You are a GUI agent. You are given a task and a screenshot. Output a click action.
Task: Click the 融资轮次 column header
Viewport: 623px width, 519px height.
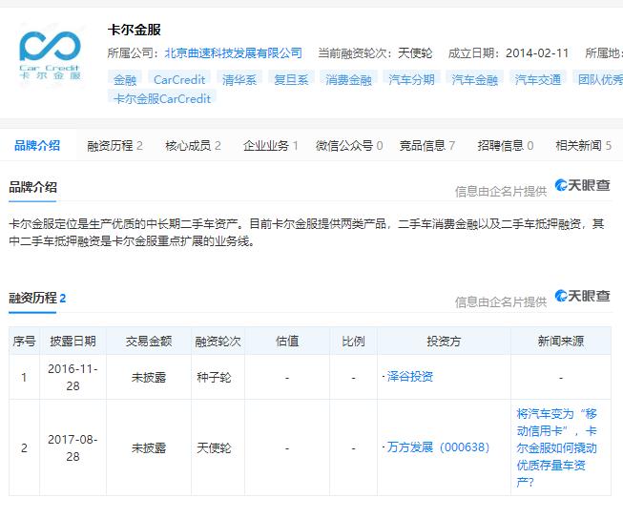click(218, 341)
